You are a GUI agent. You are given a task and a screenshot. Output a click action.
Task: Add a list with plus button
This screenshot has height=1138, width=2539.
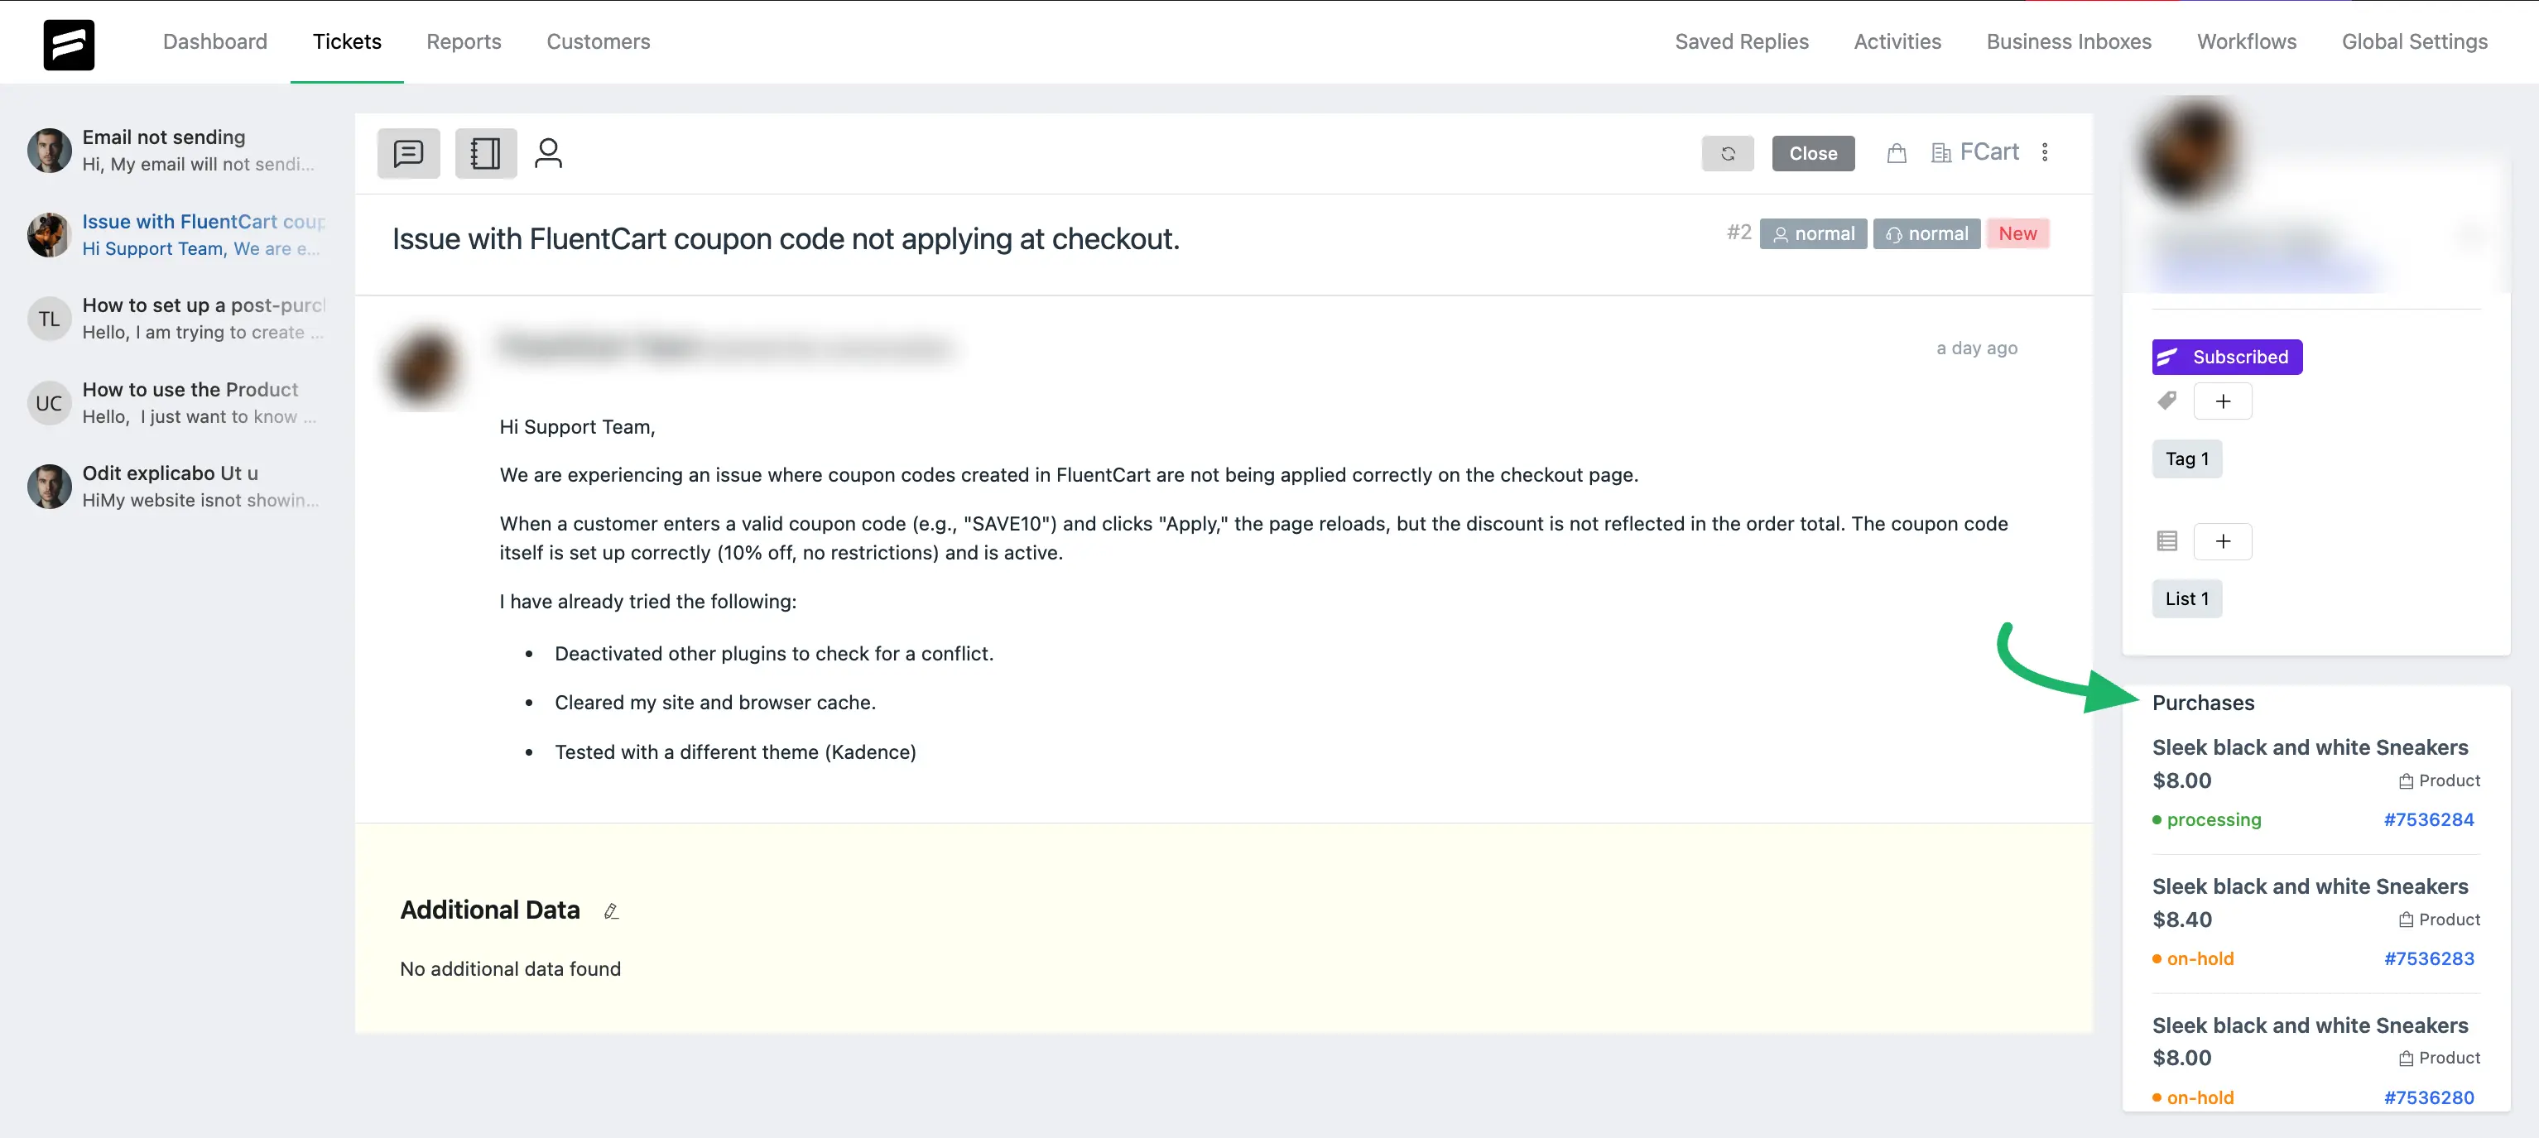pyautogui.click(x=2222, y=541)
